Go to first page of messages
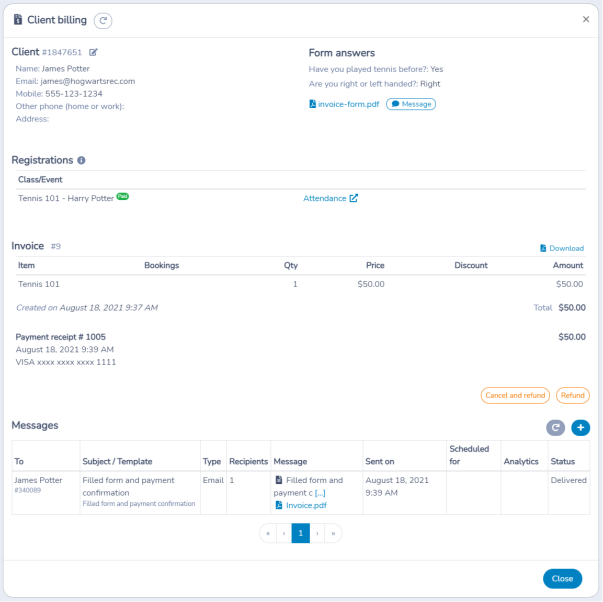This screenshot has height=602, width=603. pos(268,533)
